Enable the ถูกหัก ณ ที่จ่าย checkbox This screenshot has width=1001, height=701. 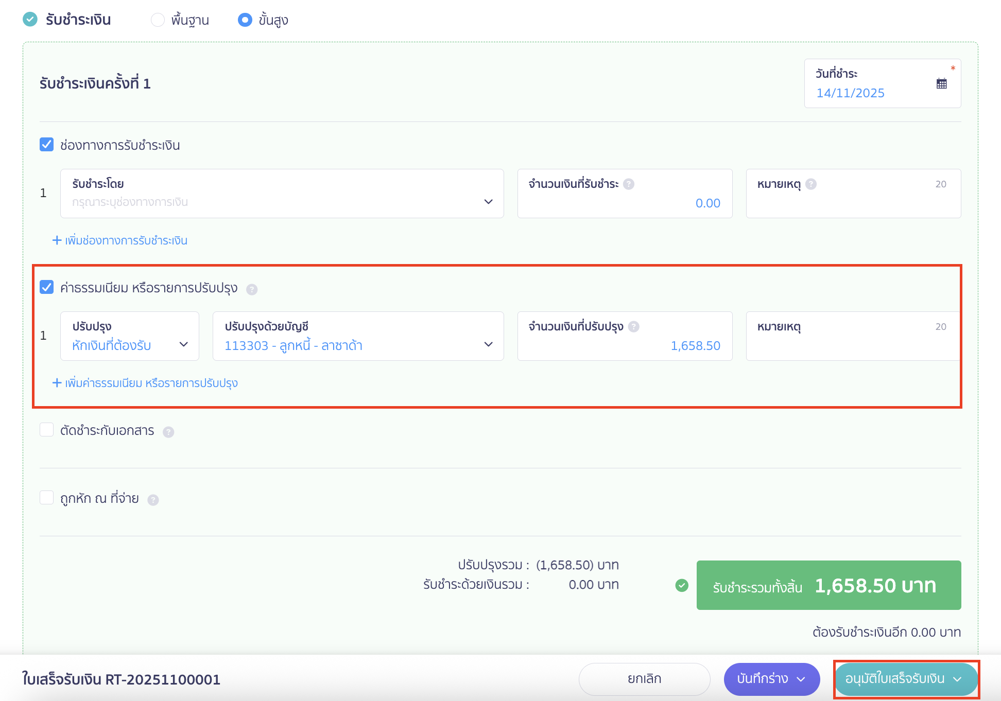[x=47, y=498]
